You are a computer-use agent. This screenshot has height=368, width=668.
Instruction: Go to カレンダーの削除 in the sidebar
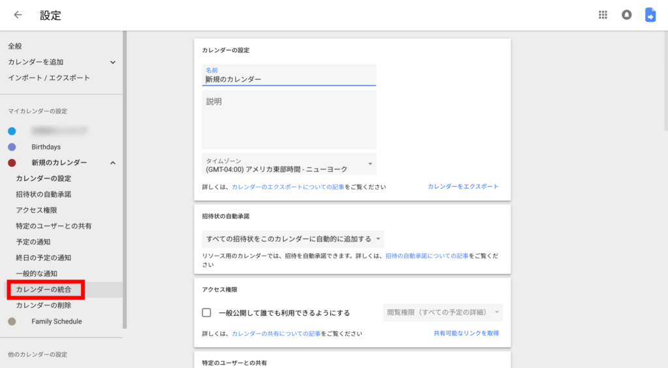tap(44, 305)
